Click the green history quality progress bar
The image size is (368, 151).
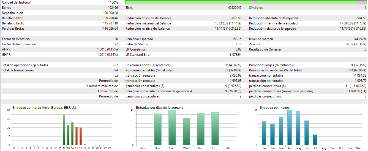tap(246, 2)
